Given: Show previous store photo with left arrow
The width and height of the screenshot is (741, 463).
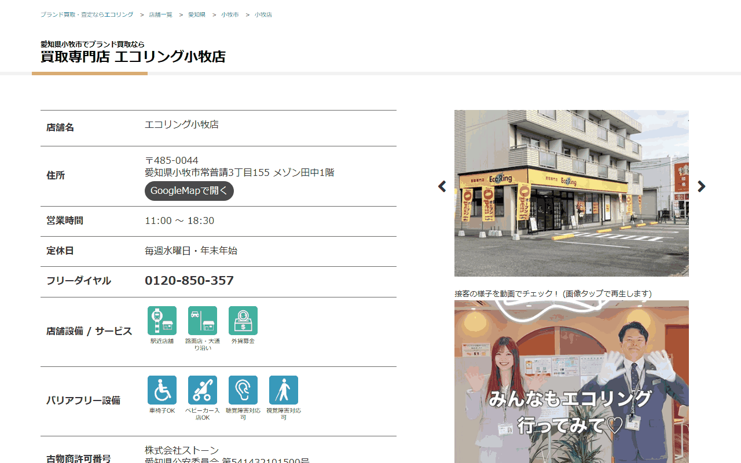Looking at the screenshot, I should coord(442,186).
